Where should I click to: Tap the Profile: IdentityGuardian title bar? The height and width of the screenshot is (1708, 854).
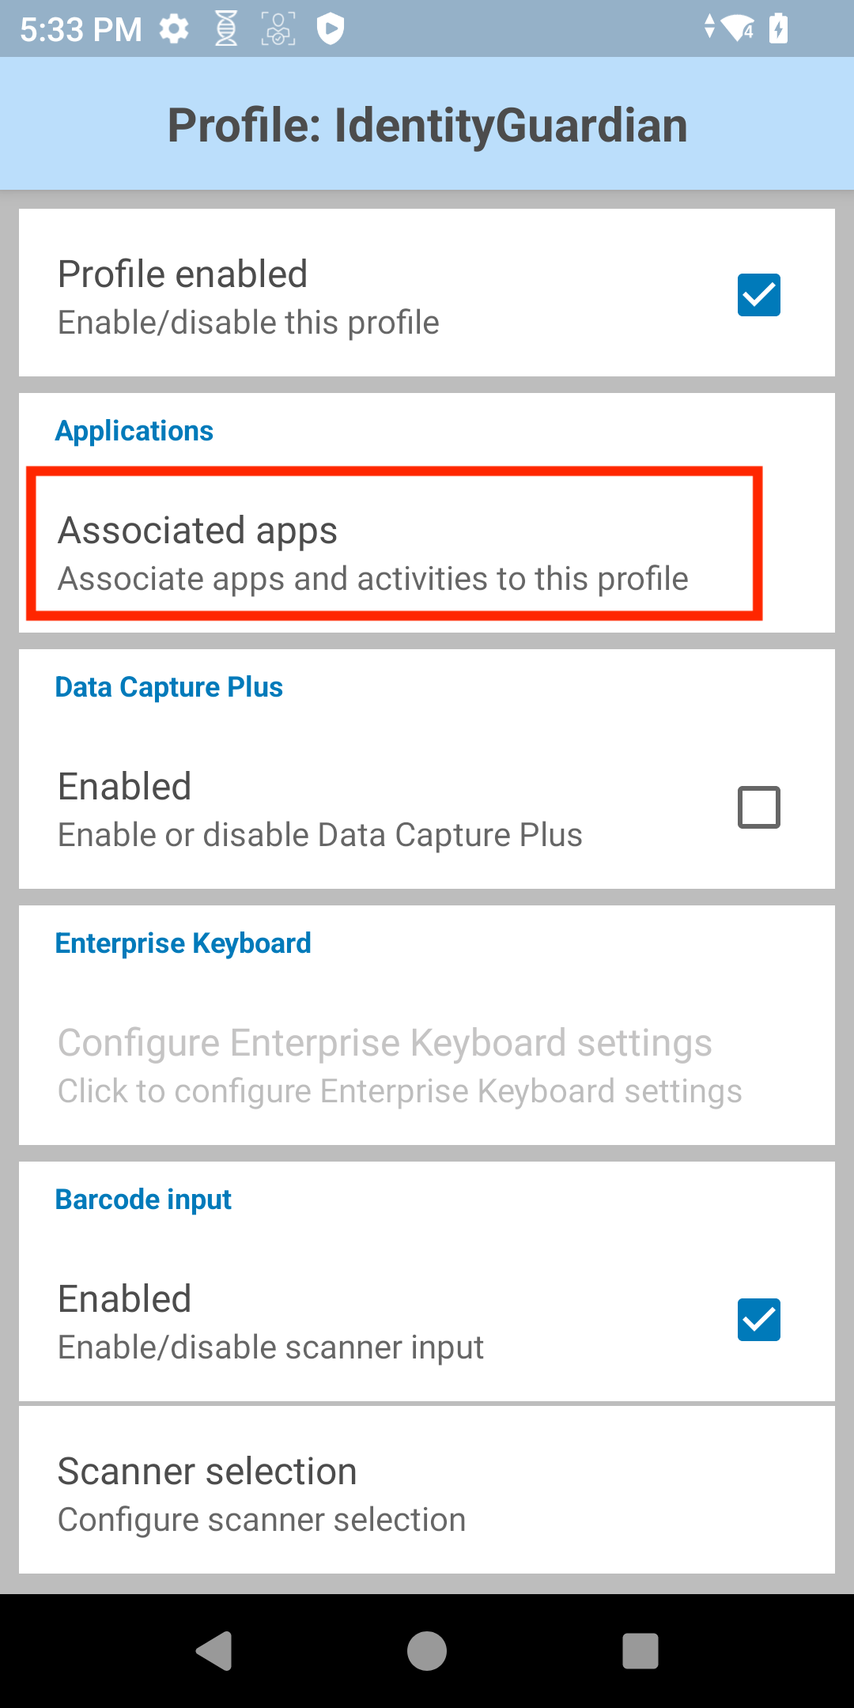[427, 125]
